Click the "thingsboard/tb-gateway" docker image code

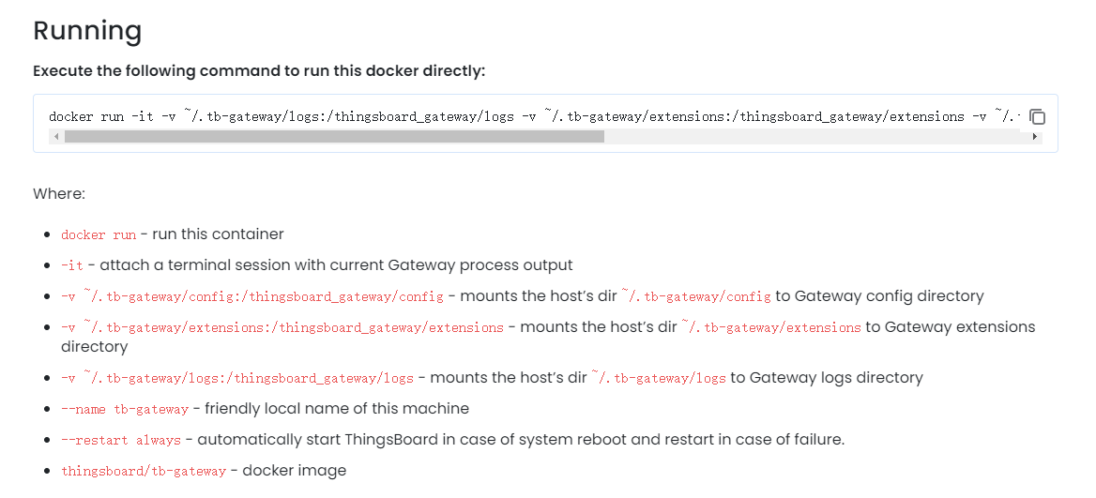pyautogui.click(x=144, y=471)
